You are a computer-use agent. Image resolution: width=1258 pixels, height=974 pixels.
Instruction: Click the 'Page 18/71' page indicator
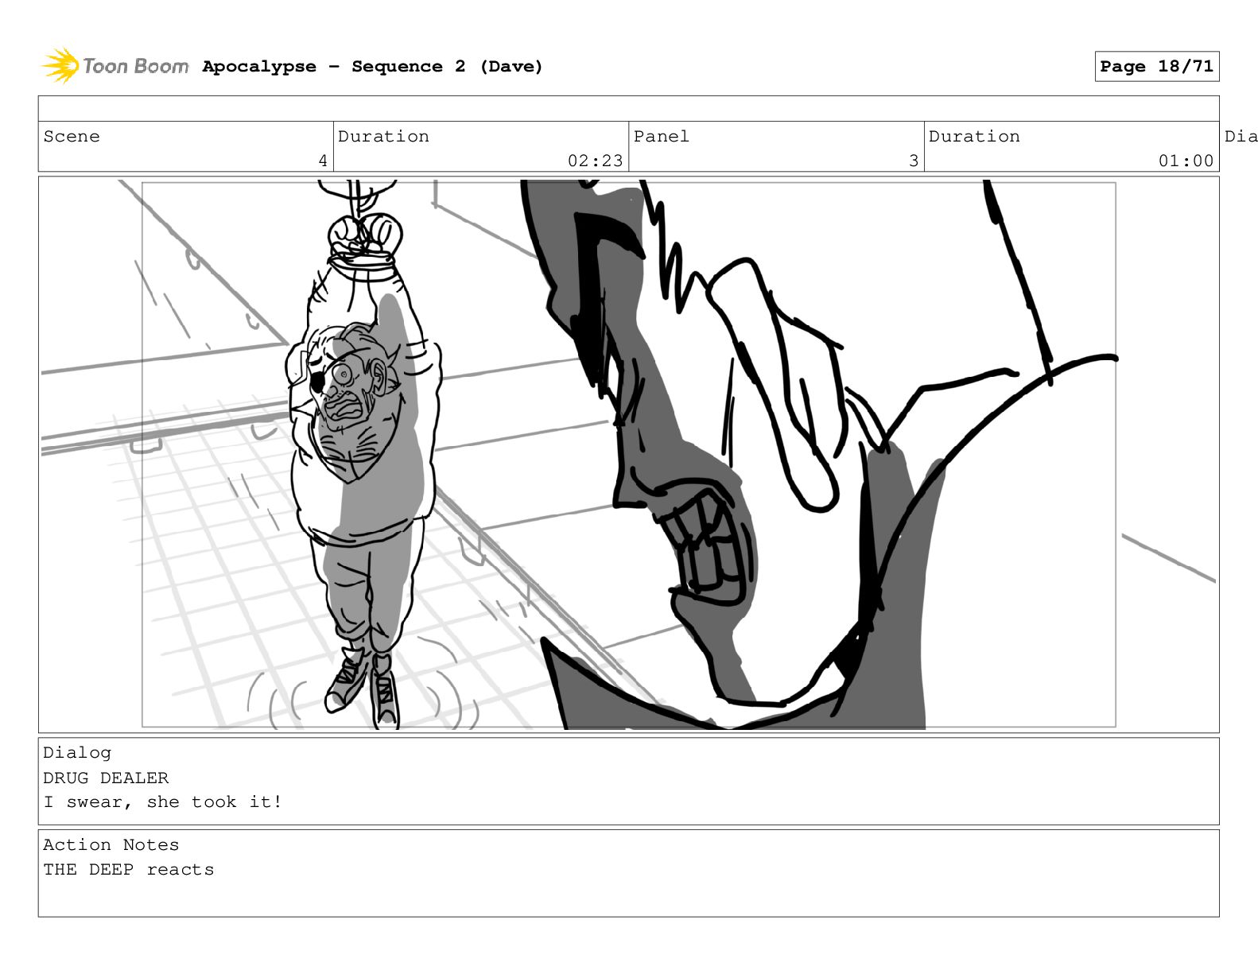[x=1156, y=67]
